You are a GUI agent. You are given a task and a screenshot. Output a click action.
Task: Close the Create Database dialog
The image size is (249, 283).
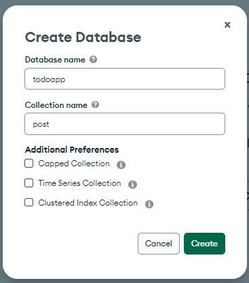pos(227,24)
